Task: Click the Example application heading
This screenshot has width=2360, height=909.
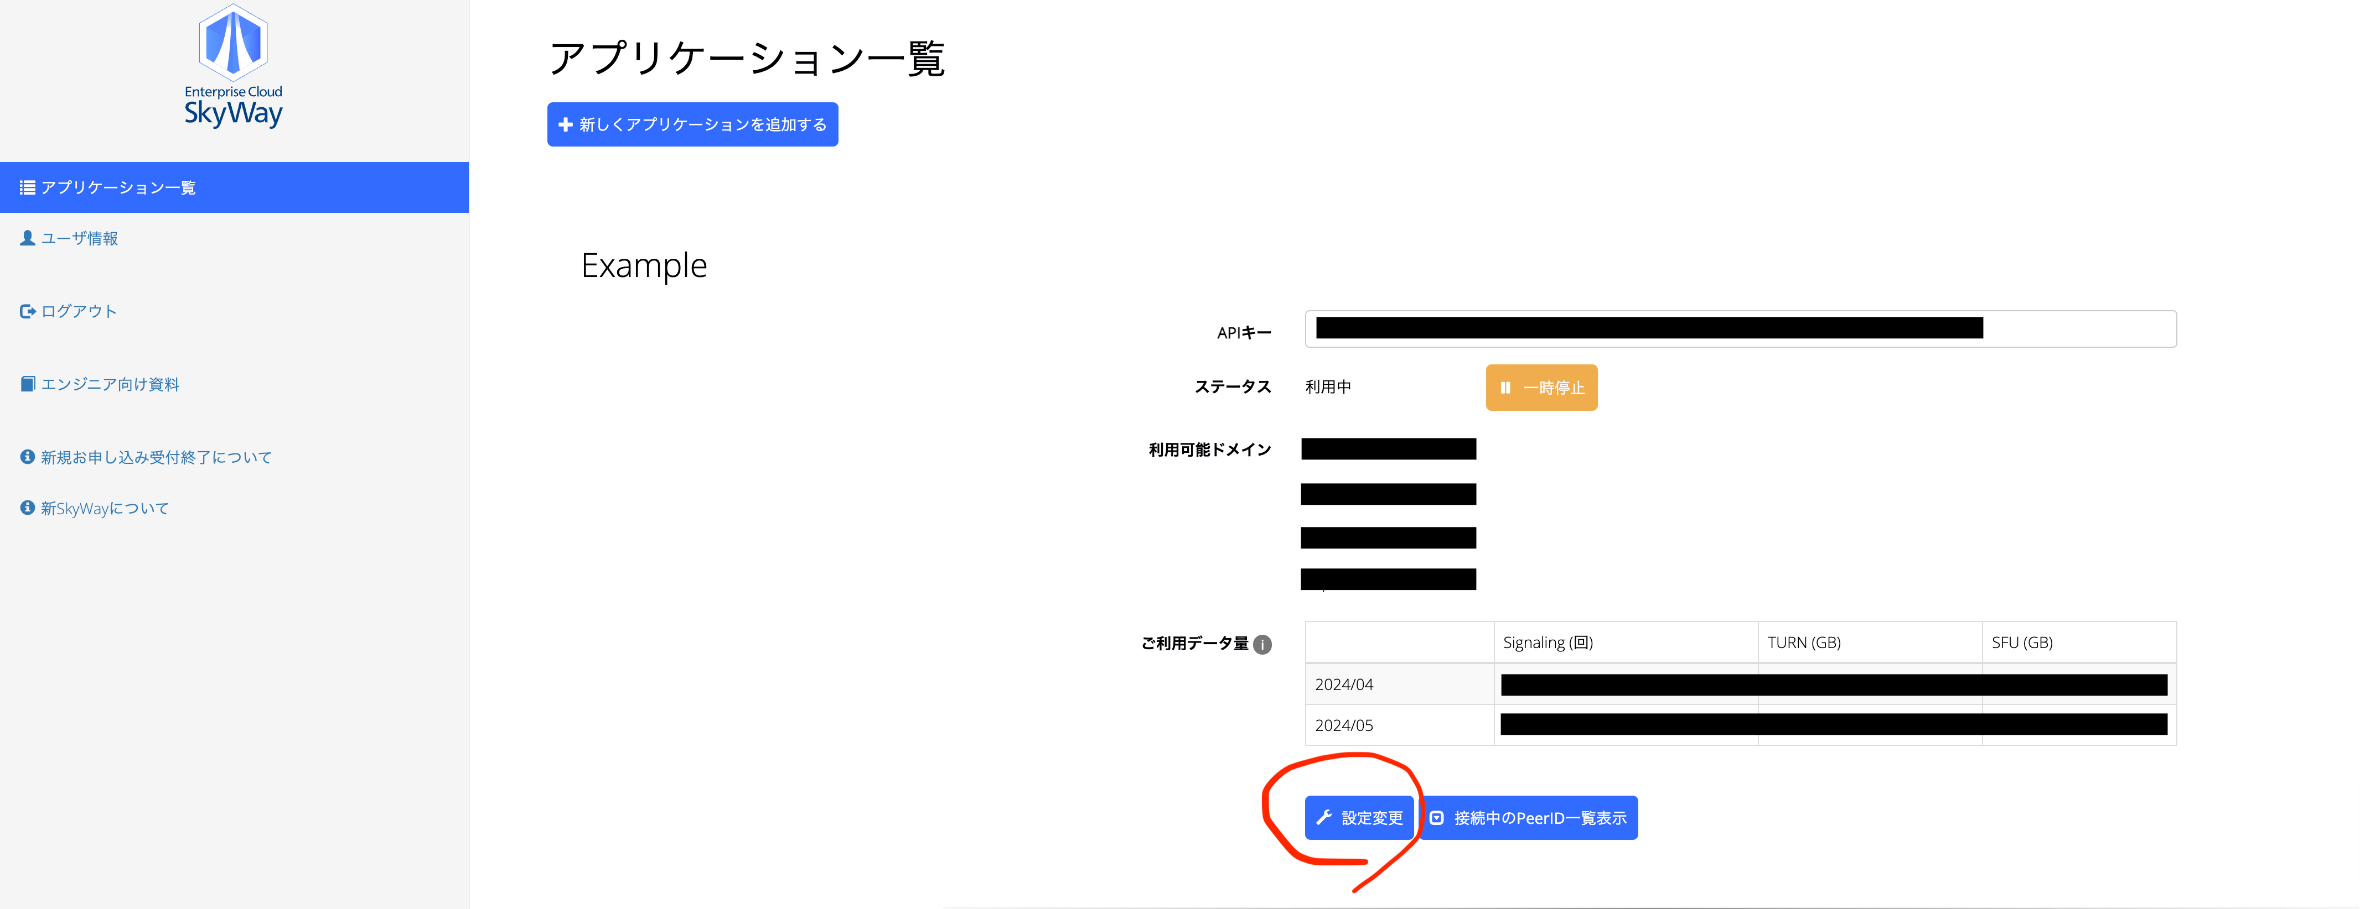Action: tap(644, 265)
